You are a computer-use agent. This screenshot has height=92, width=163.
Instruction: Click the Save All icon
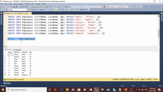click(16, 7)
